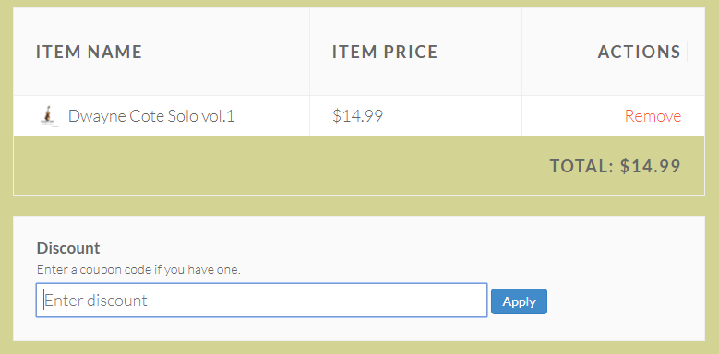Click the Dwayne Cote album thumbnail icon

48,116
